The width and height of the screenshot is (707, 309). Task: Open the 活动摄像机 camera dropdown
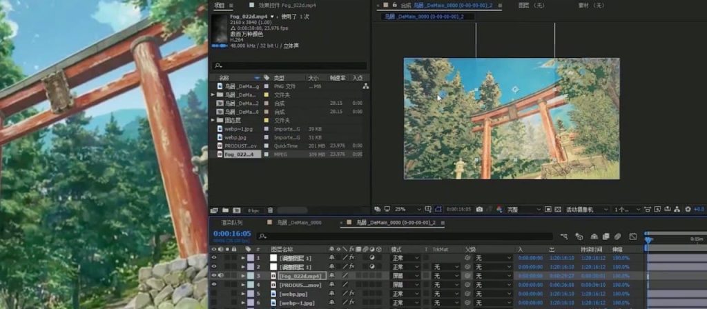(587, 210)
